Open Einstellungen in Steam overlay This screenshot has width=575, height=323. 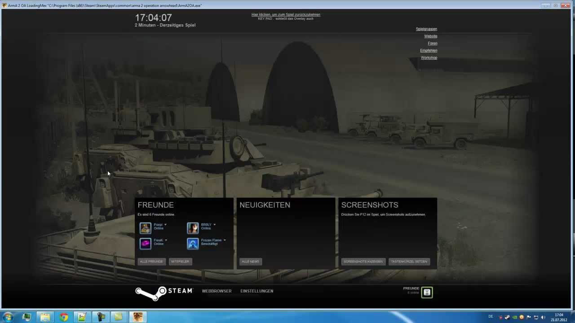tap(257, 291)
